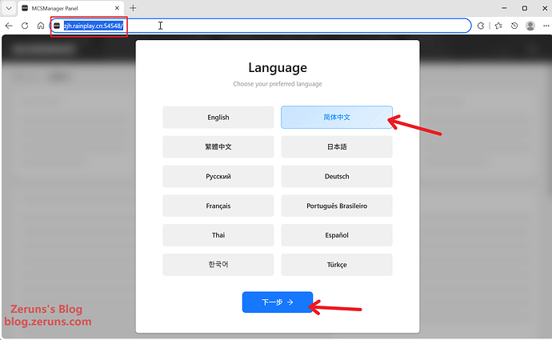Click the 下一步 next step button
The image size is (552, 340).
point(278,302)
